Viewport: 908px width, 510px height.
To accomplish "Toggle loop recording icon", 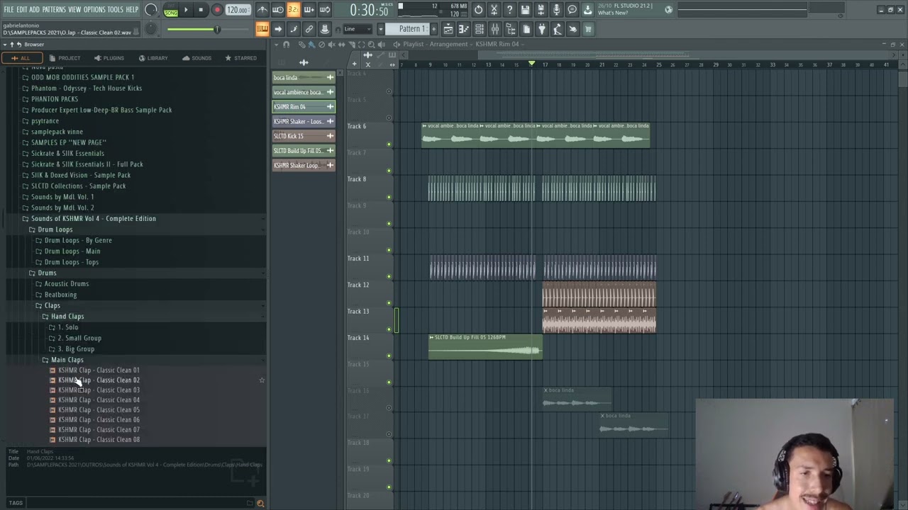I will [324, 10].
